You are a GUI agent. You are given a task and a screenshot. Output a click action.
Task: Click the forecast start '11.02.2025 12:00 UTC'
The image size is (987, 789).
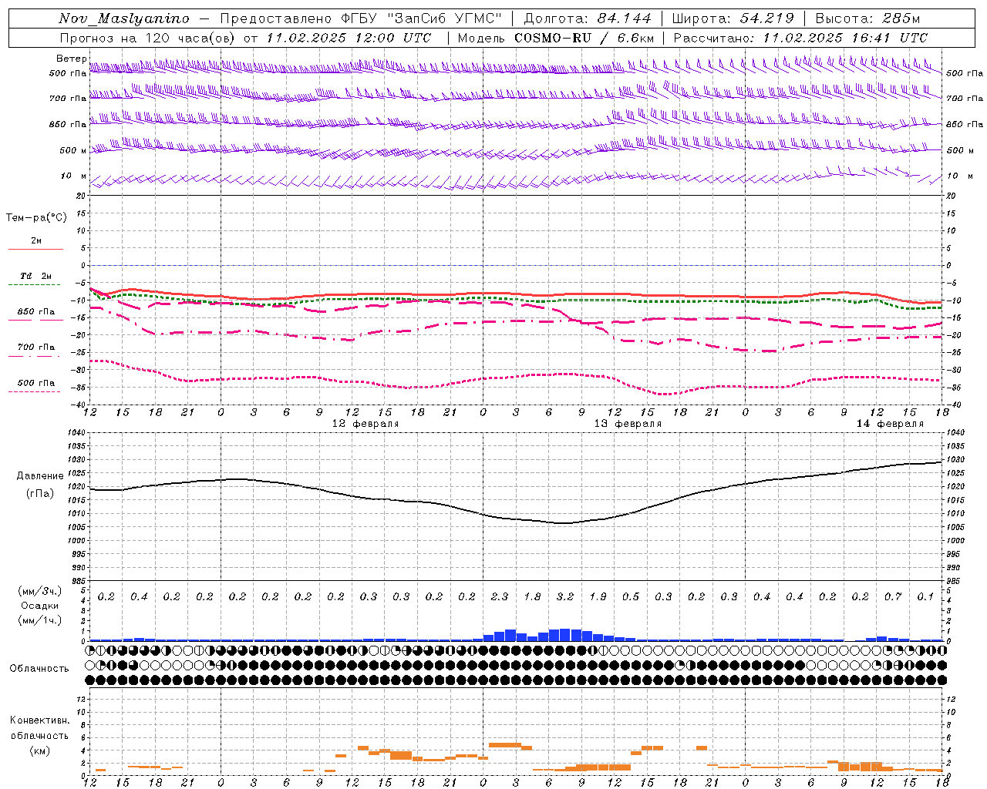pyautogui.click(x=349, y=38)
